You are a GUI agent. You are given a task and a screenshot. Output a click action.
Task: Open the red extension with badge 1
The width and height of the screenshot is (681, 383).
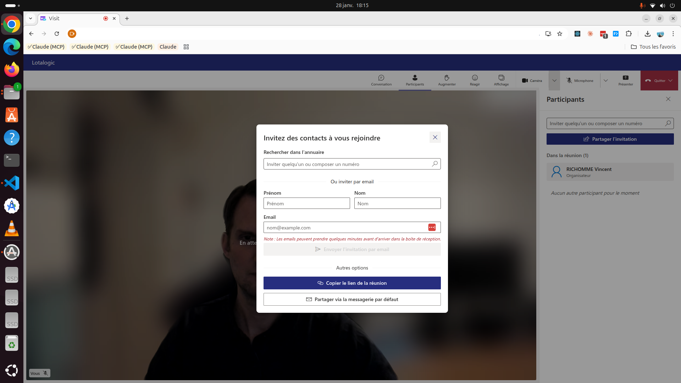pos(603,34)
